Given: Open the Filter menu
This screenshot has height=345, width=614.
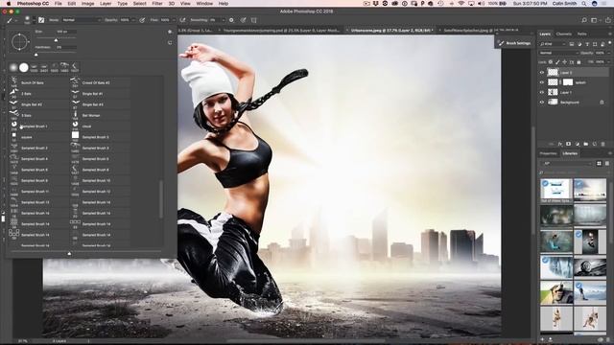Looking at the screenshot, I should pos(157,4).
